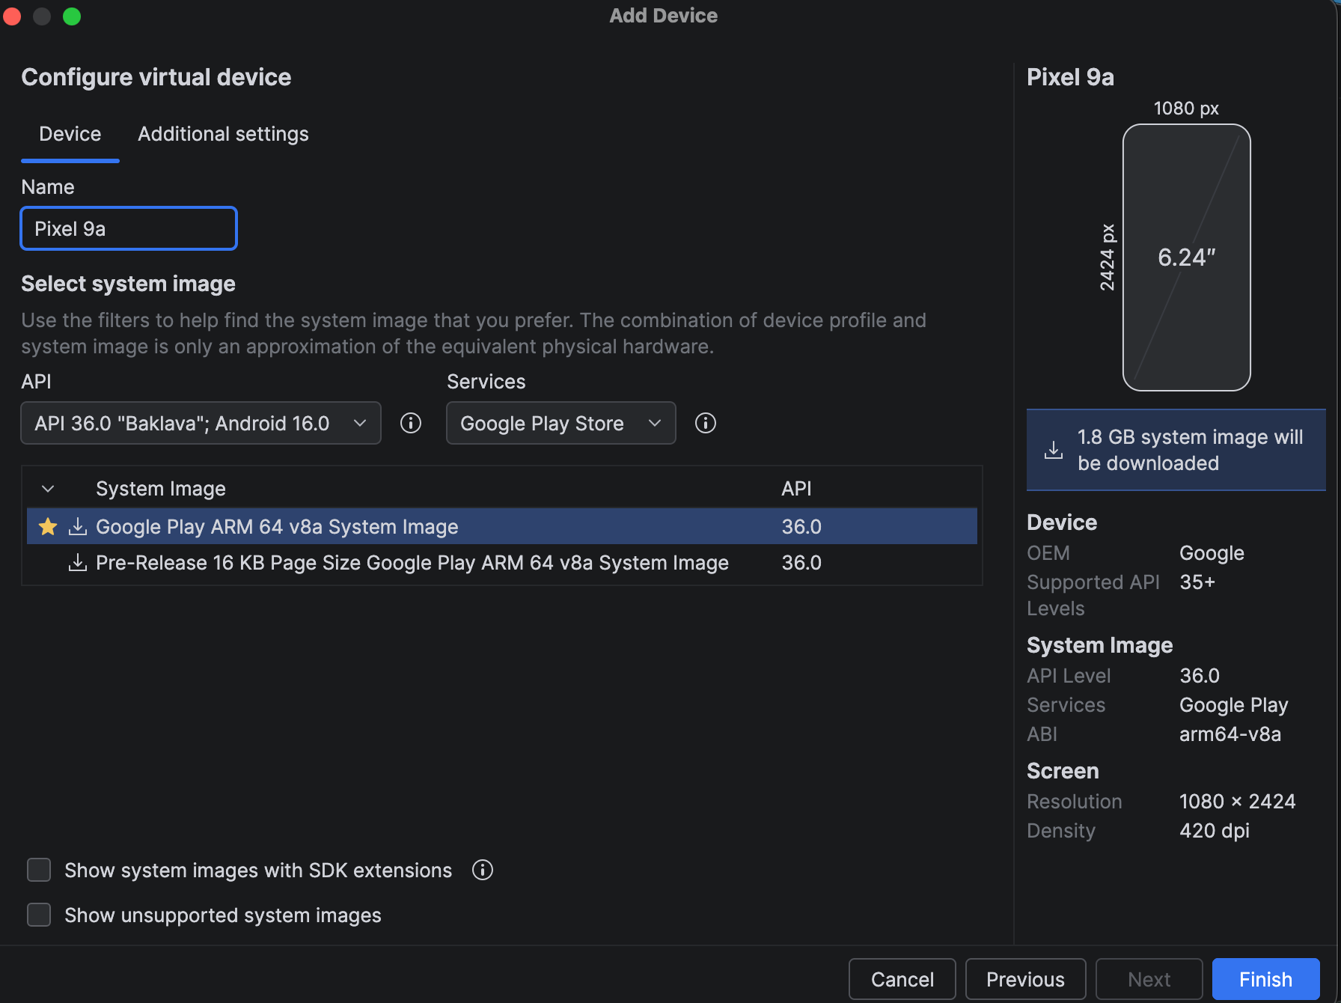The height and width of the screenshot is (1003, 1341).
Task: Switch to the Additional settings tab
Action: (x=223, y=134)
